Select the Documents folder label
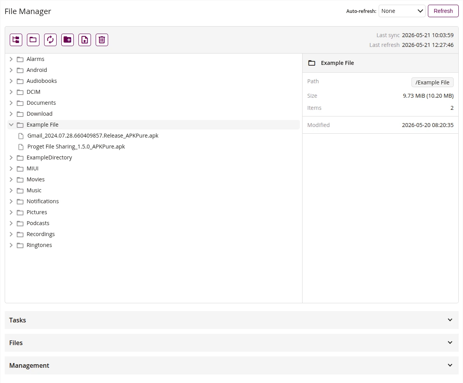The height and width of the screenshot is (383, 463). (x=41, y=103)
